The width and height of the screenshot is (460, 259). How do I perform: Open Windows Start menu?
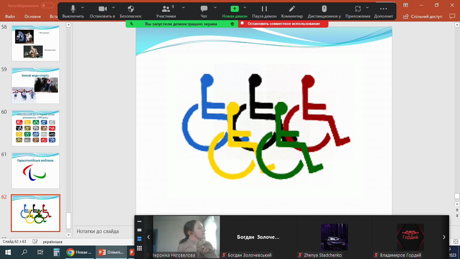(x=8, y=252)
